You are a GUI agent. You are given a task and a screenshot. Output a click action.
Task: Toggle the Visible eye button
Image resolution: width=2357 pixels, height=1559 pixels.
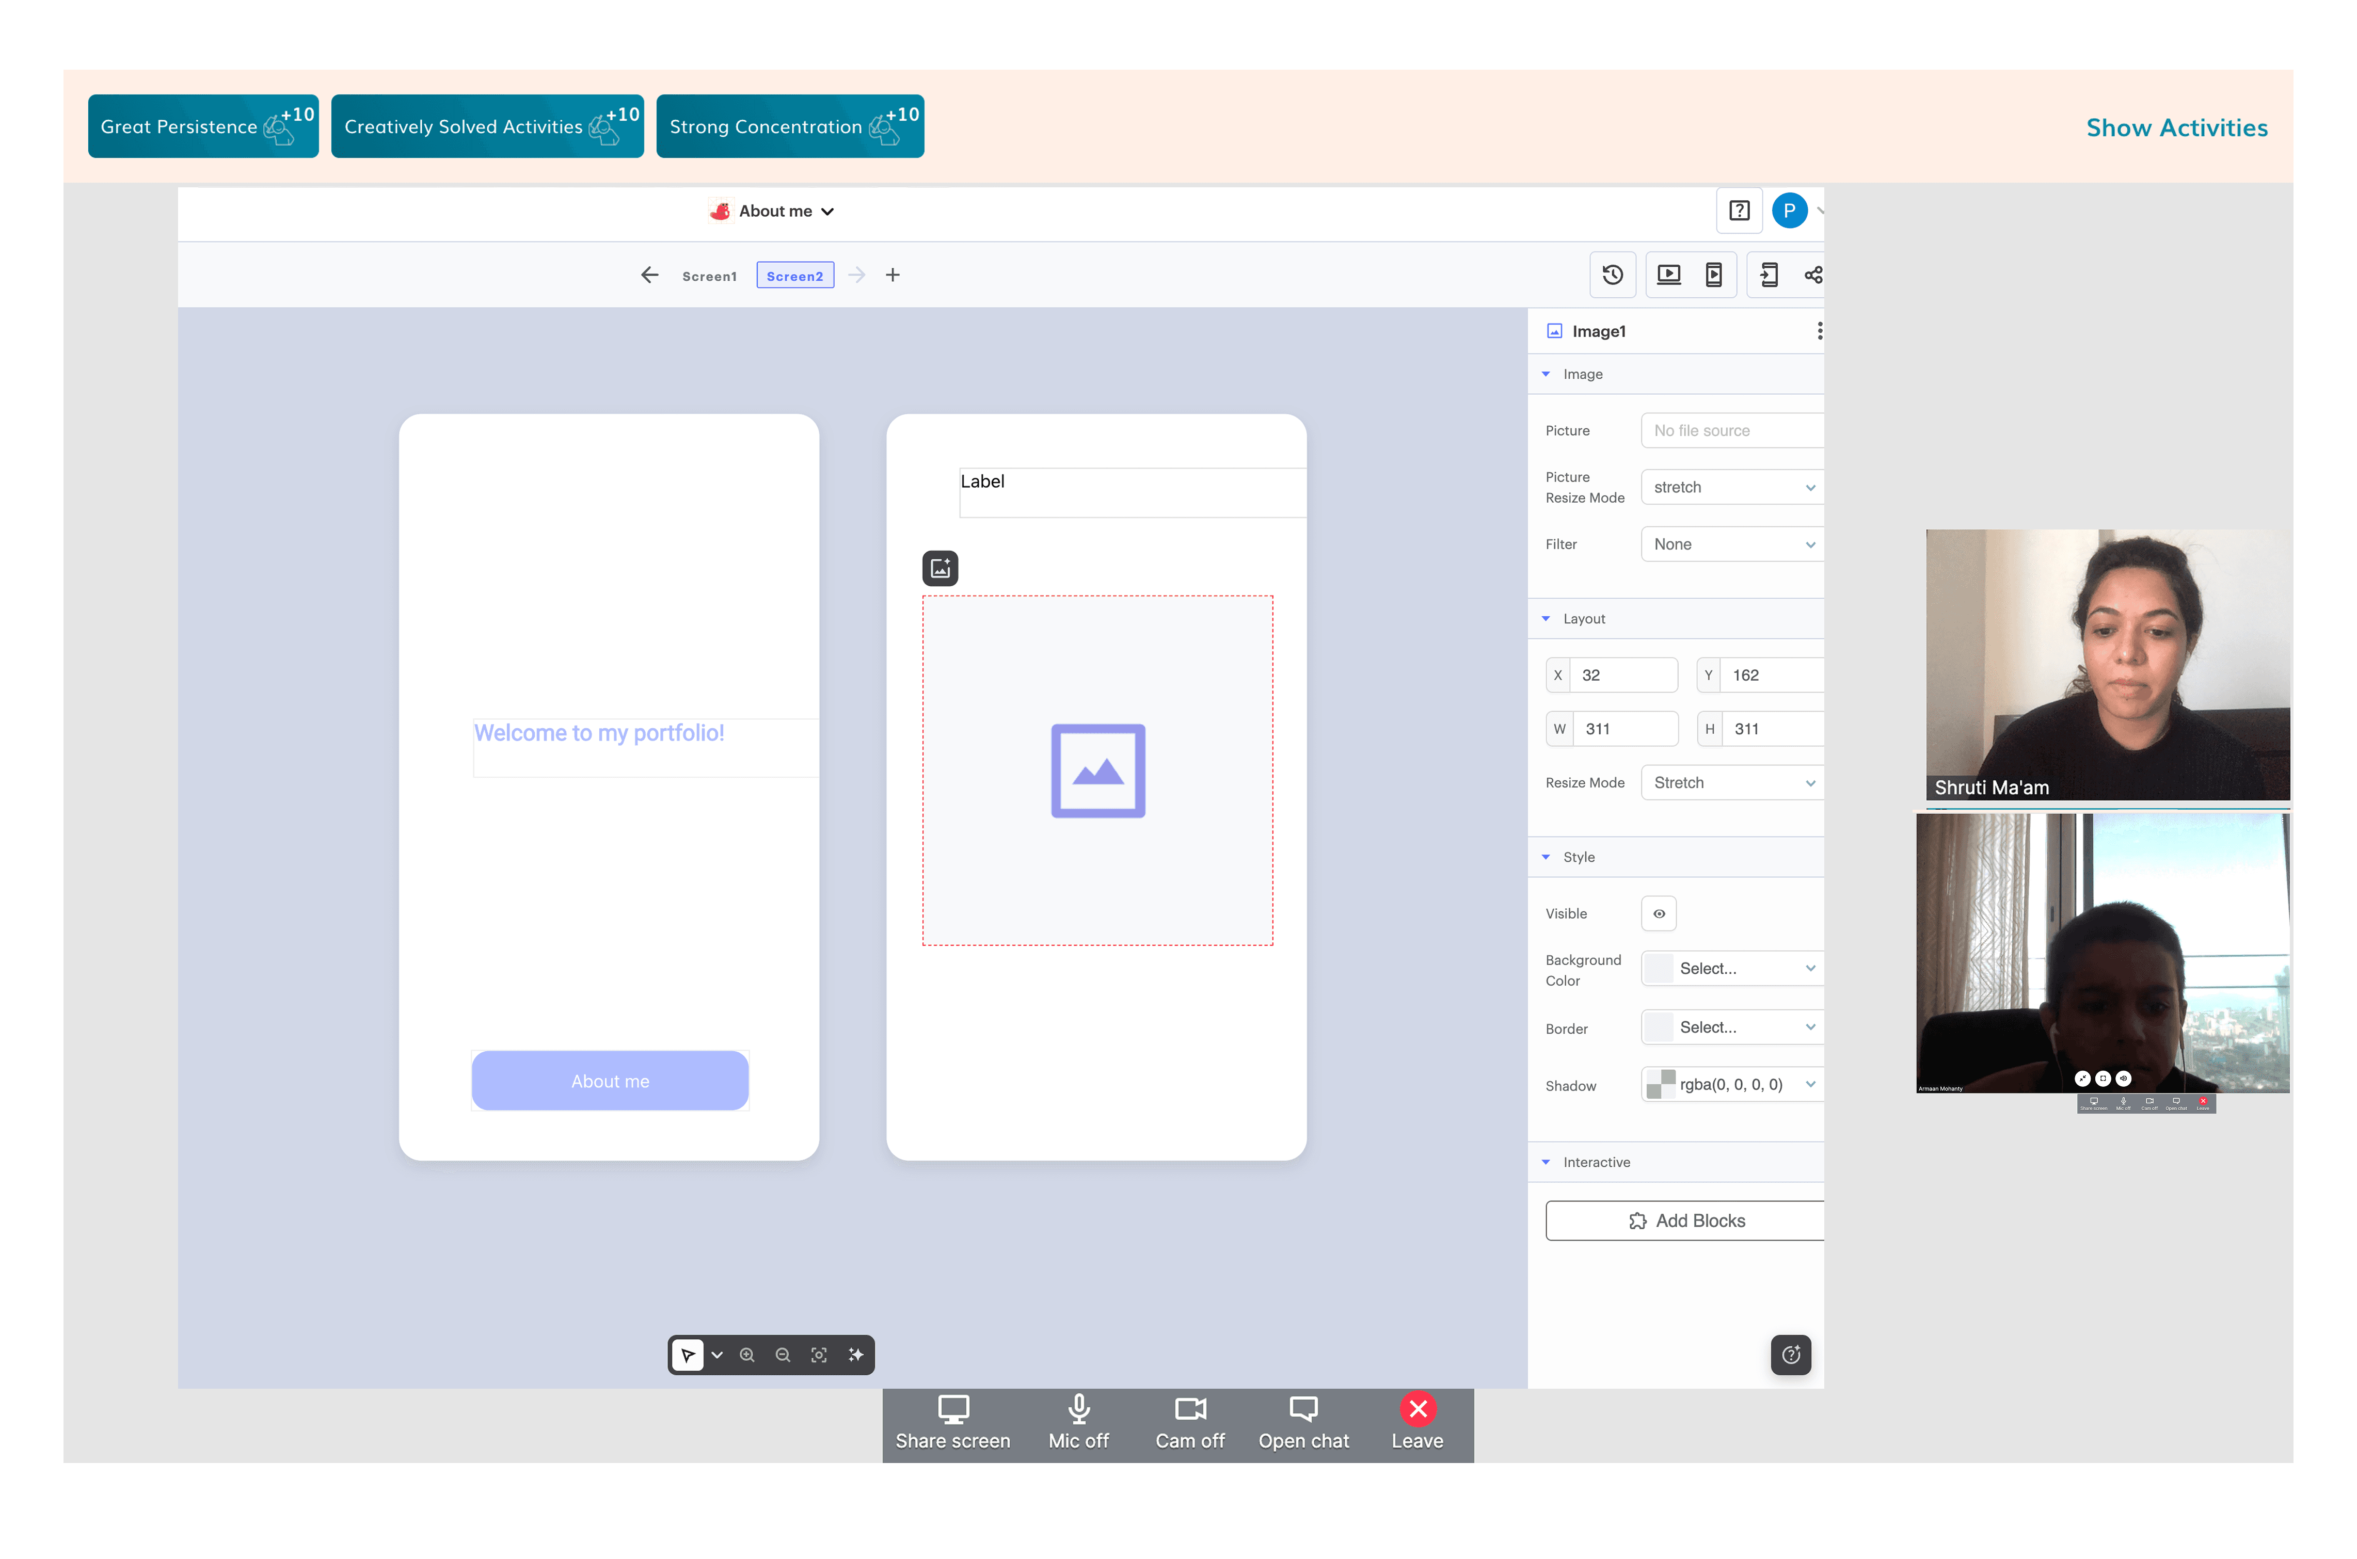point(1658,914)
